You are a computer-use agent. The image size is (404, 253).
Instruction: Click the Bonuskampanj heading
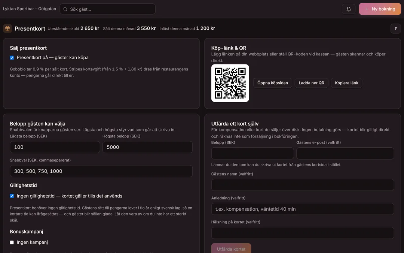(27, 232)
